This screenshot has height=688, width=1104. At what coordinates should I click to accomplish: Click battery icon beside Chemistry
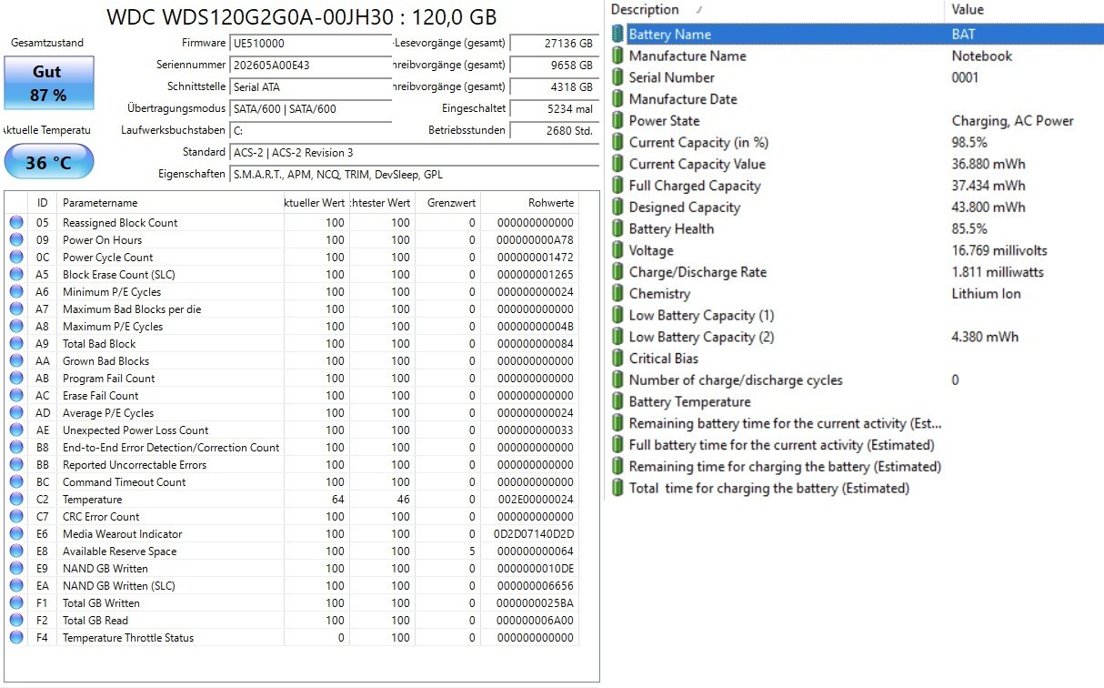click(618, 294)
